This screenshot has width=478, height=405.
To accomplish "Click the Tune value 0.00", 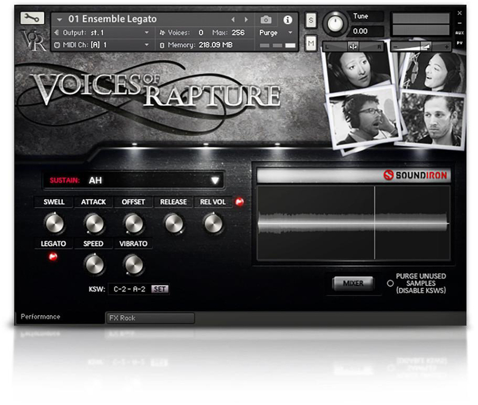I will tap(360, 31).
